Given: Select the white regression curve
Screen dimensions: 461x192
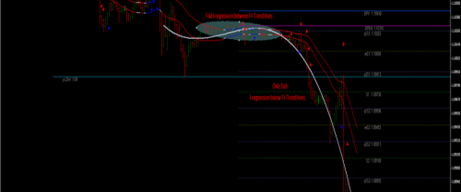Looking at the screenshot, I should pyautogui.click(x=323, y=96).
